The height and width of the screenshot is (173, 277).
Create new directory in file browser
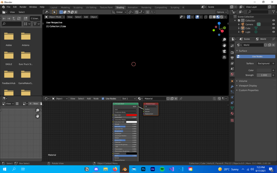[x=26, y=18]
